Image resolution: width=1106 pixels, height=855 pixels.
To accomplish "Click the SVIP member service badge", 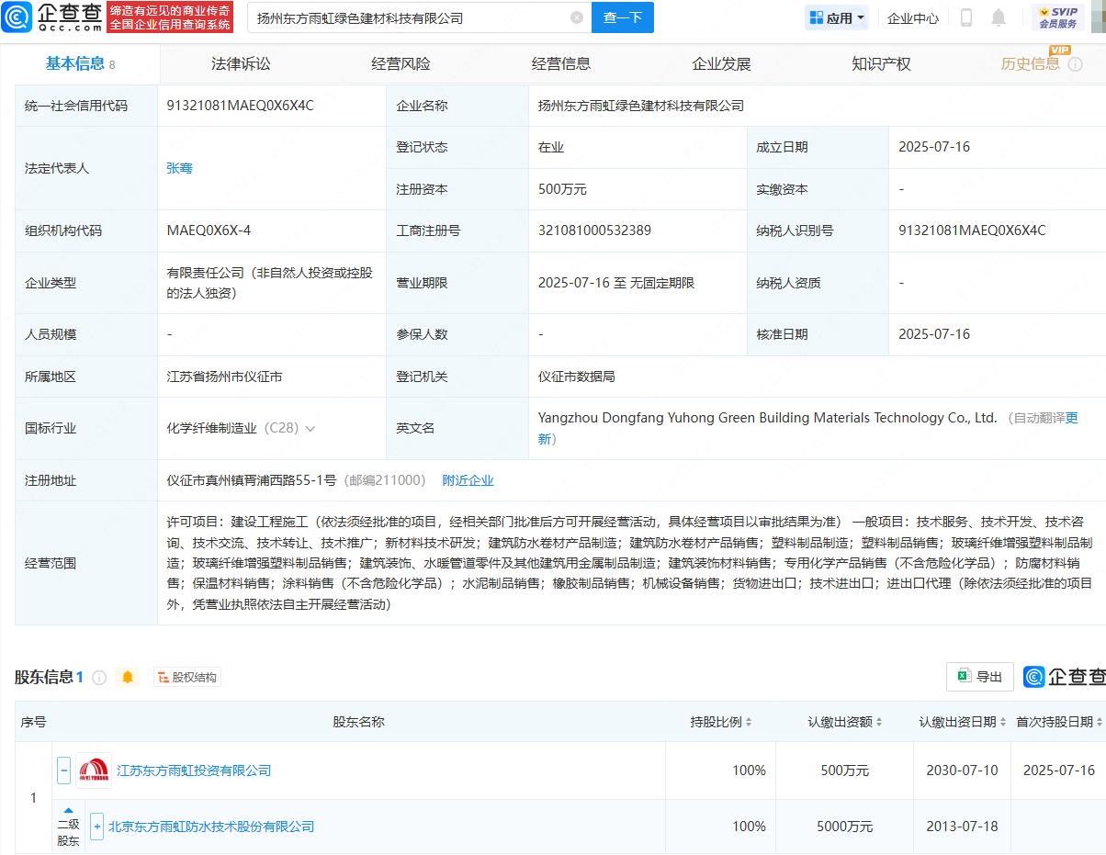I will click(x=1057, y=17).
